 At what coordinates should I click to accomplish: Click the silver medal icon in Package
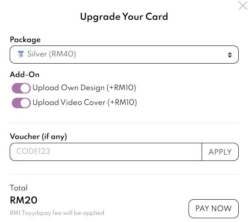click(x=21, y=54)
